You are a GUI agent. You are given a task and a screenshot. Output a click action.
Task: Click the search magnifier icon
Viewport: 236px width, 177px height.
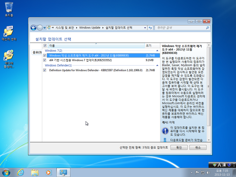pyautogui.click(x=207, y=28)
